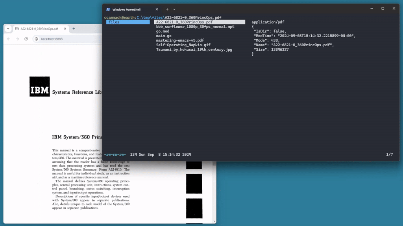Close the browser PDF tab

pos(65,29)
